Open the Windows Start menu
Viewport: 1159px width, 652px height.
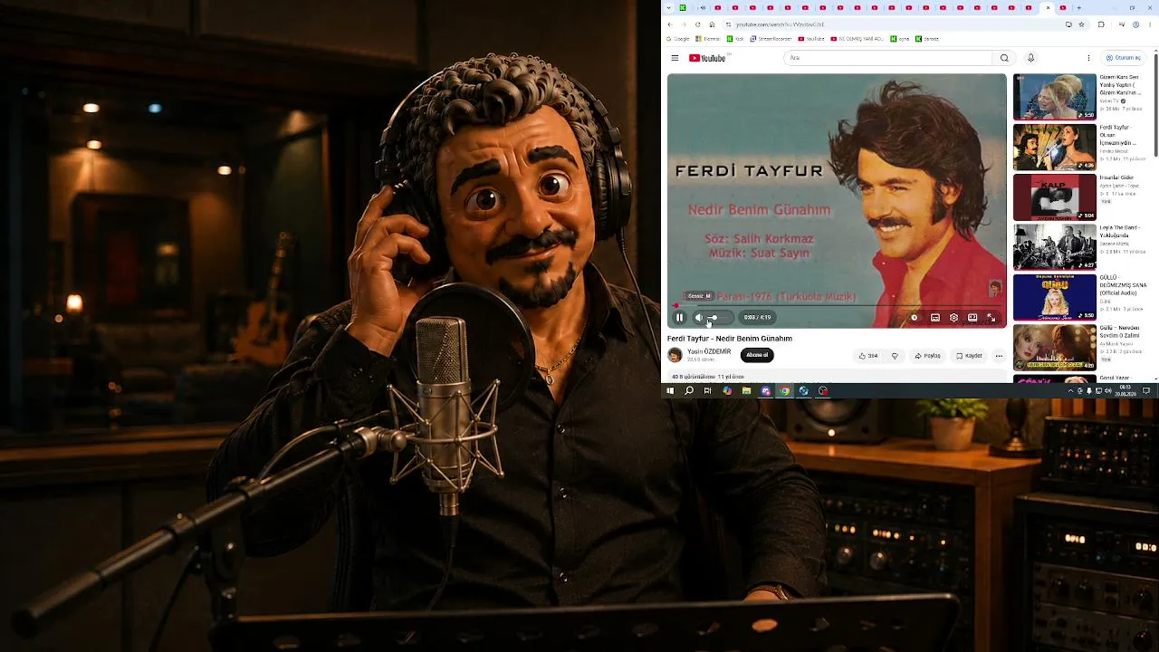click(670, 391)
